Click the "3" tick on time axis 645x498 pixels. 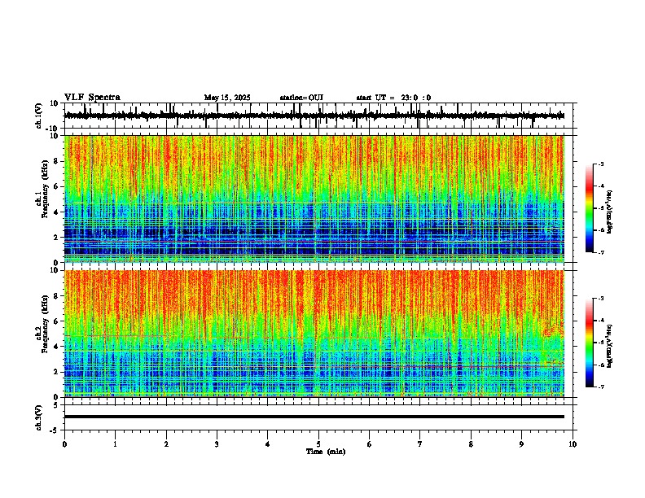click(217, 444)
